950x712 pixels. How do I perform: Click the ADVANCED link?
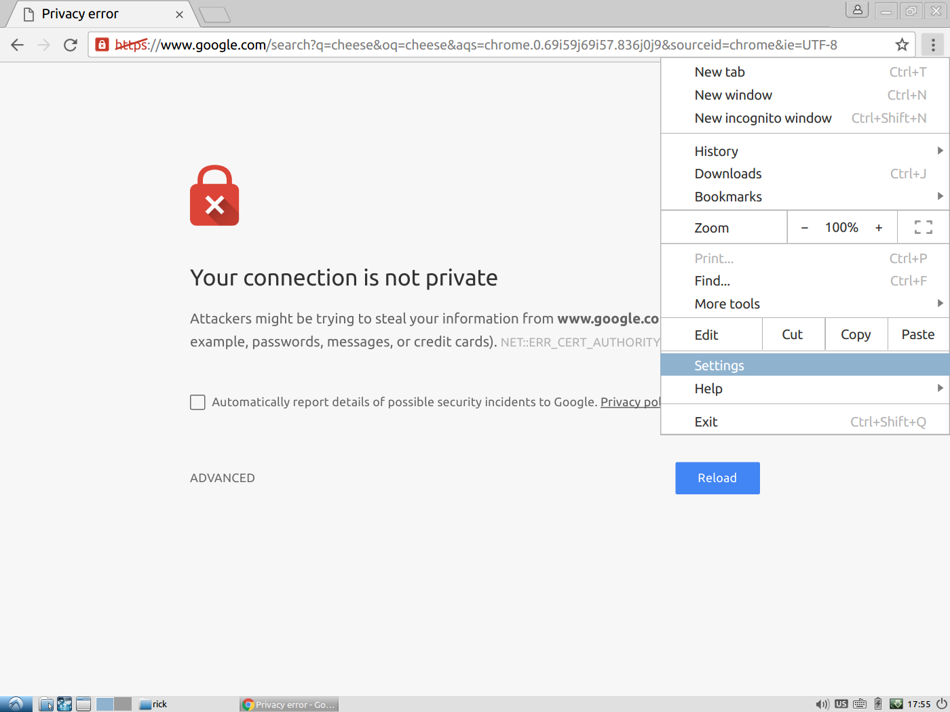223,478
